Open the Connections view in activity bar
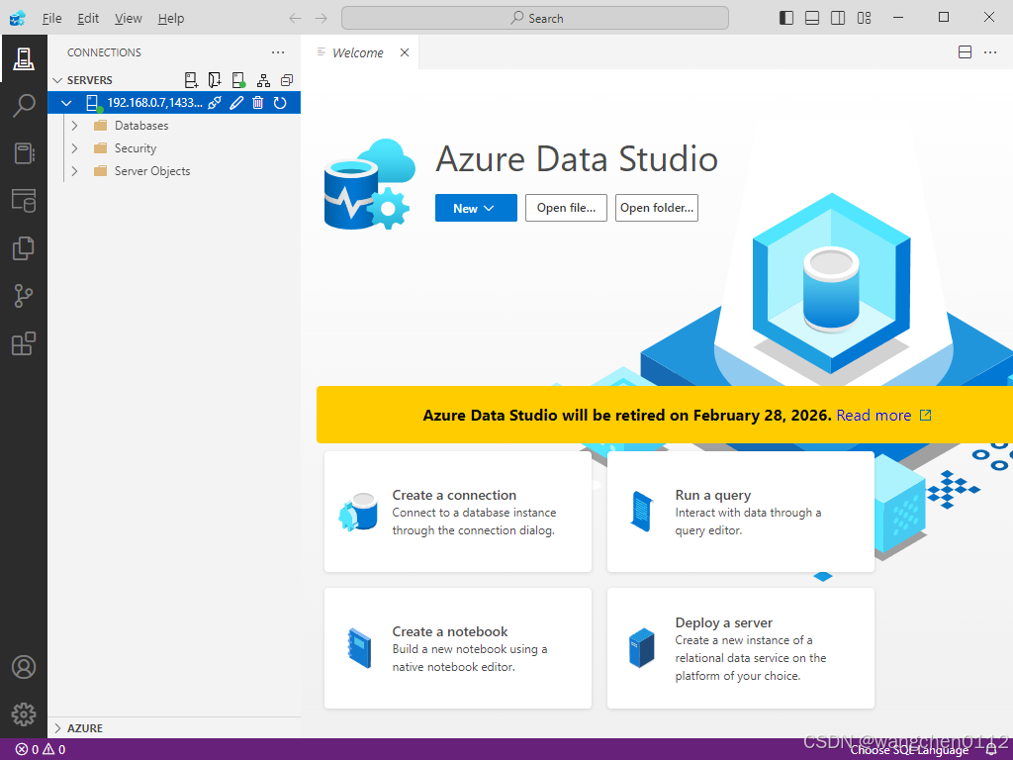The width and height of the screenshot is (1013, 760). [24, 58]
